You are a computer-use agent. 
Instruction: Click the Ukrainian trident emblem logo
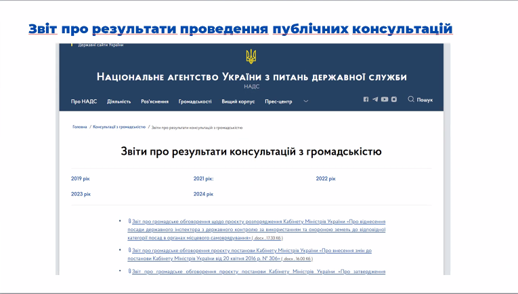(x=251, y=57)
